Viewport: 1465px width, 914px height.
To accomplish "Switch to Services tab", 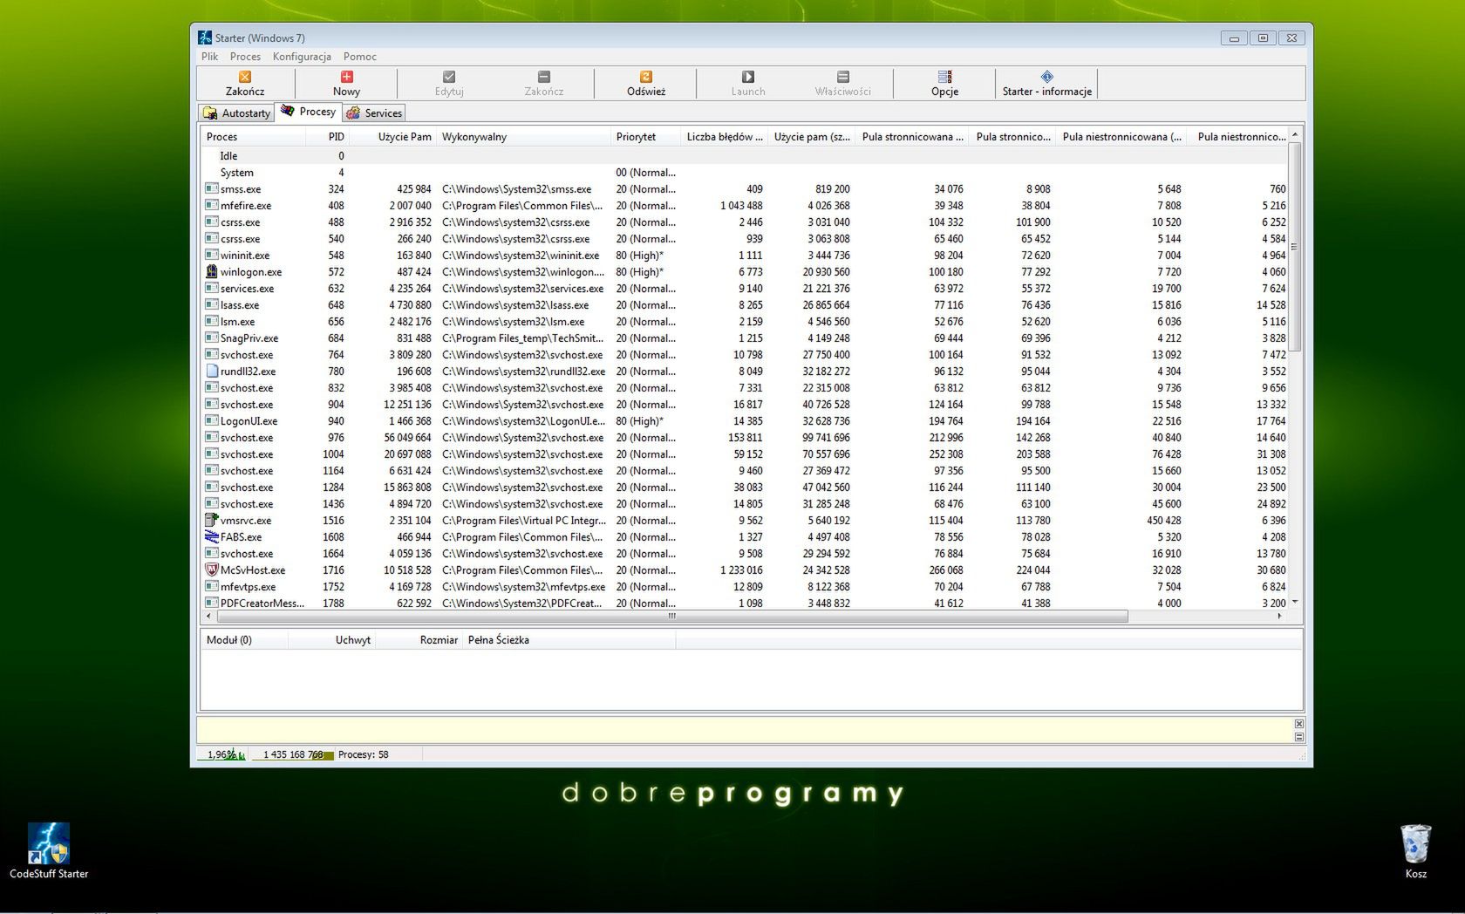I will pos(374,113).
